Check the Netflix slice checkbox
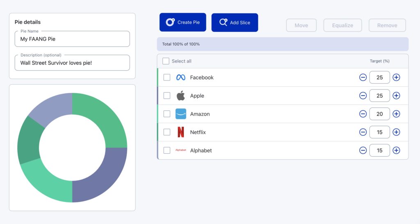The width and height of the screenshot is (420, 224). pyautogui.click(x=167, y=132)
